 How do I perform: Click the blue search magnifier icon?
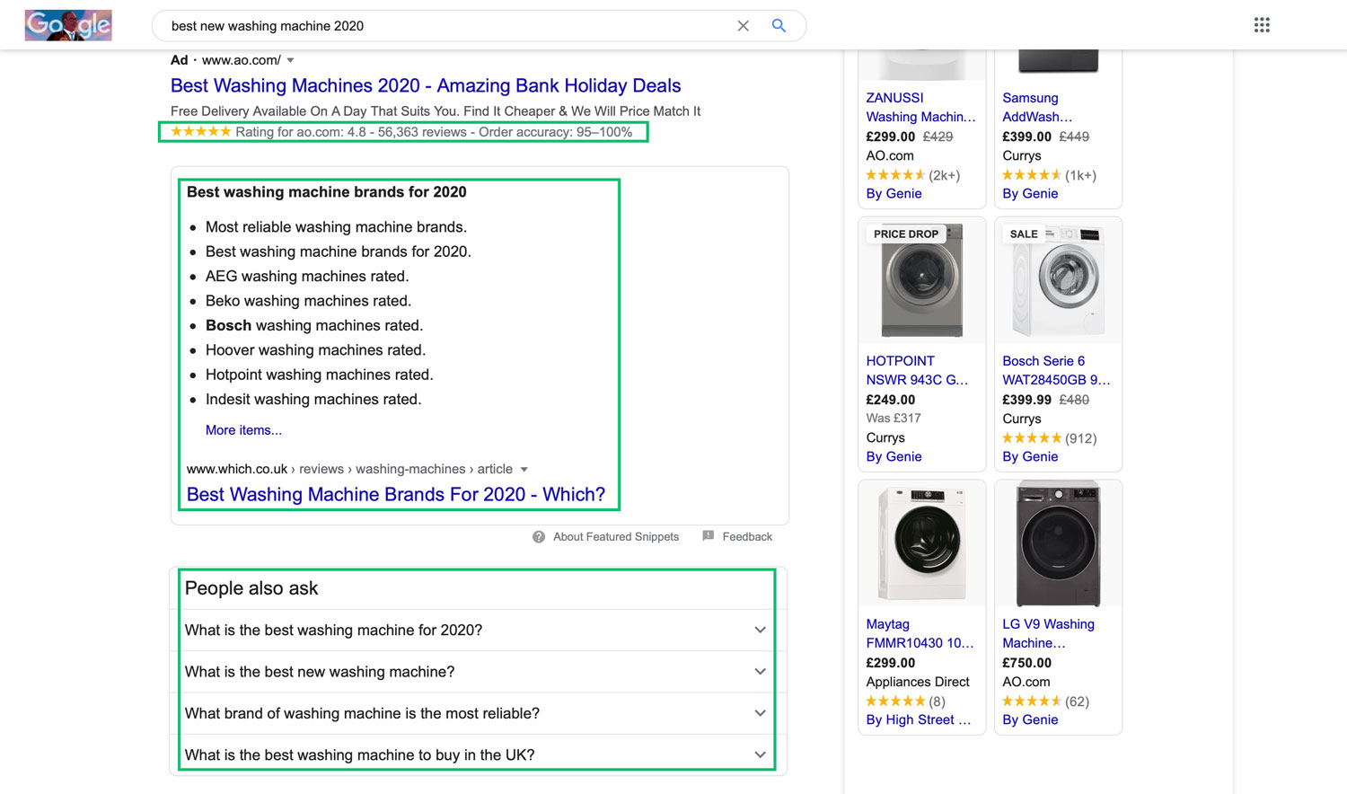pos(779,25)
